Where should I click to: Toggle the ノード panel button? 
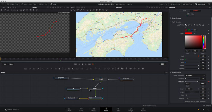53,4
